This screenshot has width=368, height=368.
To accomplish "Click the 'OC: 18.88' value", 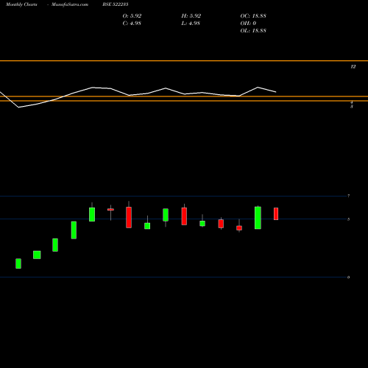I will coord(253,16).
